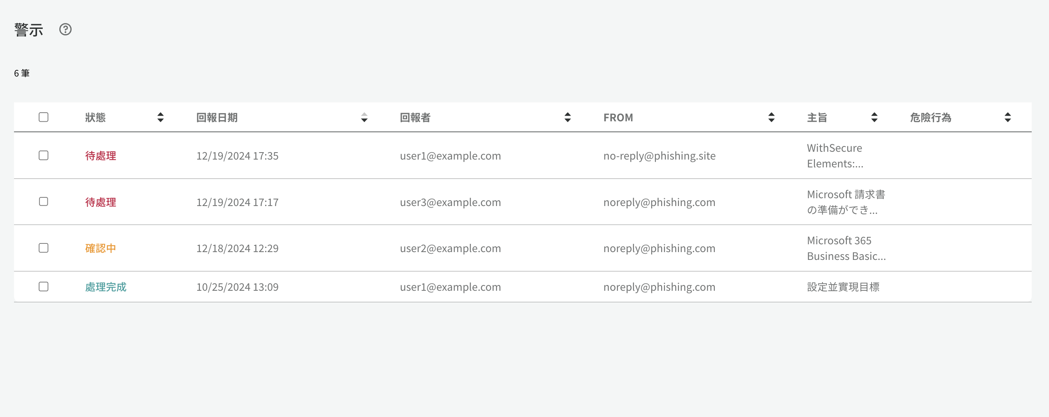Click the 狀態 column header label
This screenshot has width=1049, height=417.
(x=96, y=118)
